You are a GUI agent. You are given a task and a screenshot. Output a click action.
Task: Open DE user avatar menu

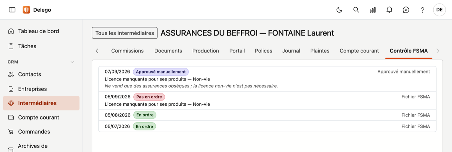(x=439, y=10)
